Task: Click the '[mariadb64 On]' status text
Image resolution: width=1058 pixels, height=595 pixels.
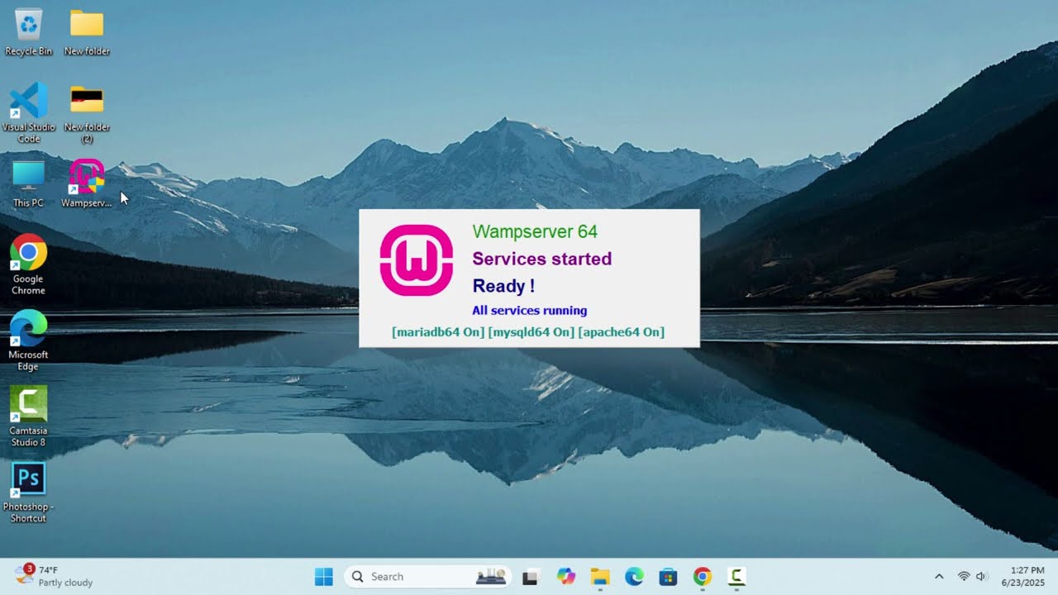Action: click(438, 332)
